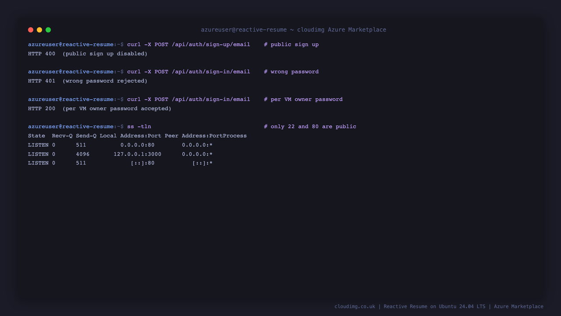Click the '[::]:80' local address
This screenshot has height=316, width=561.
[x=142, y=163]
